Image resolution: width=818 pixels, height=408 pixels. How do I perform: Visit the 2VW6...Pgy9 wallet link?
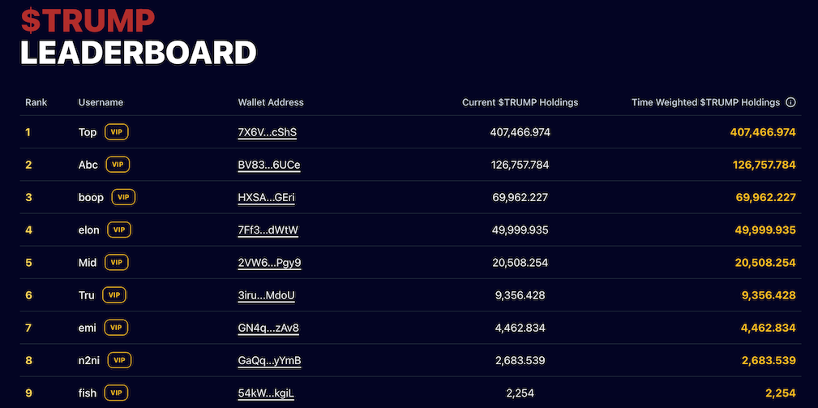coord(270,263)
